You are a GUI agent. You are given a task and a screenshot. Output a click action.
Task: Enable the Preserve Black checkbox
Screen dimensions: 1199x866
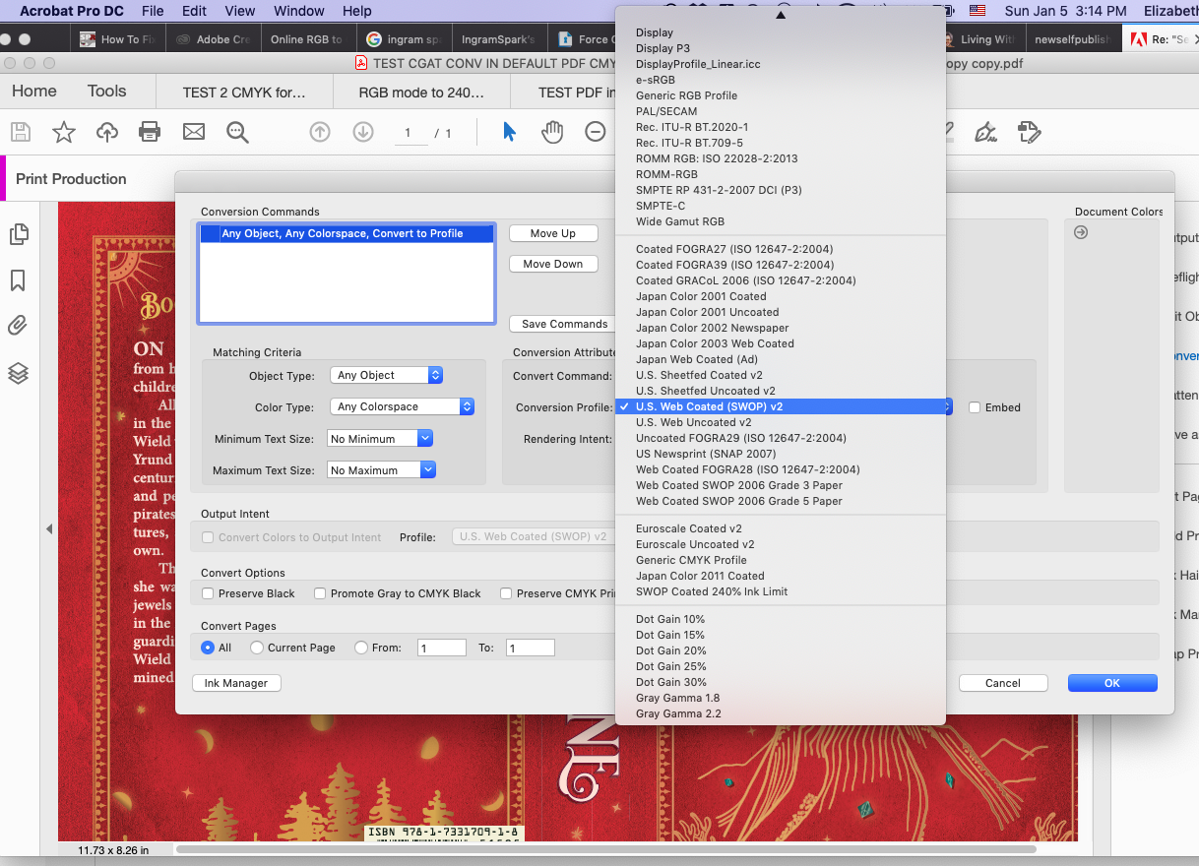(x=210, y=593)
